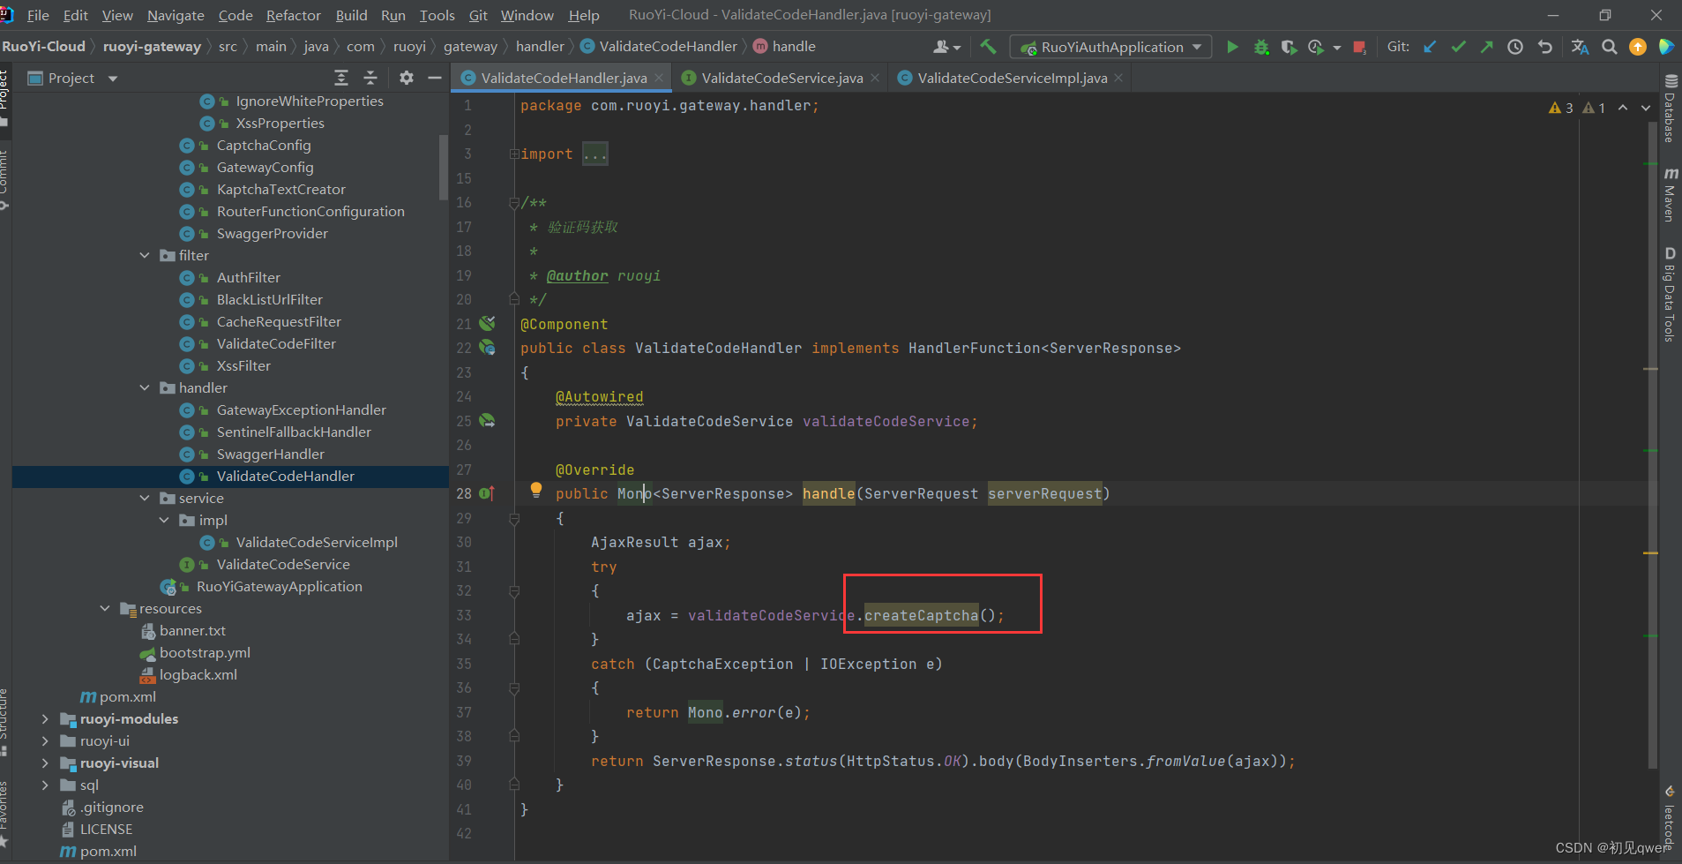Collapse the service folder
The width and height of the screenshot is (1682, 864).
145,498
